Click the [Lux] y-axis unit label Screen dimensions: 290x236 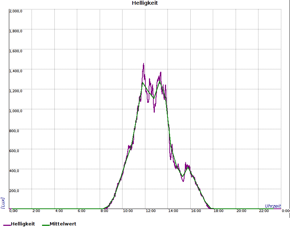pos(3,203)
